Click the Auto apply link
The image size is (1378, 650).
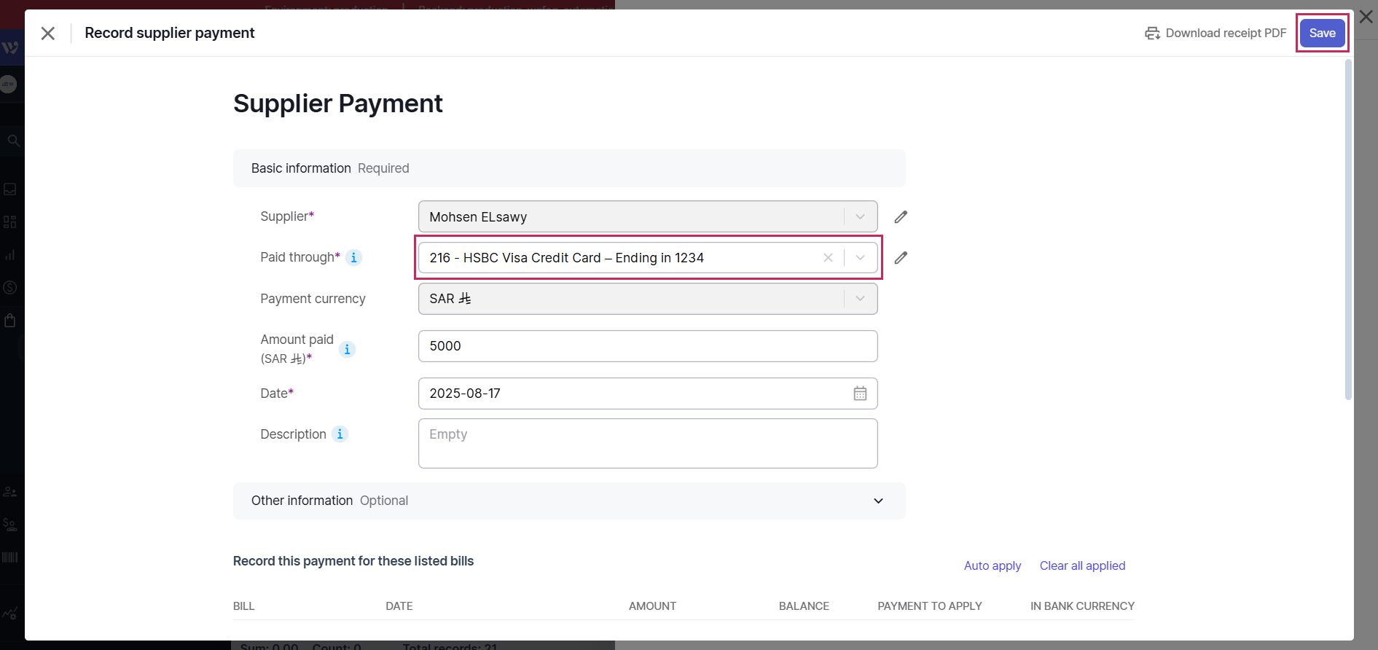(992, 566)
